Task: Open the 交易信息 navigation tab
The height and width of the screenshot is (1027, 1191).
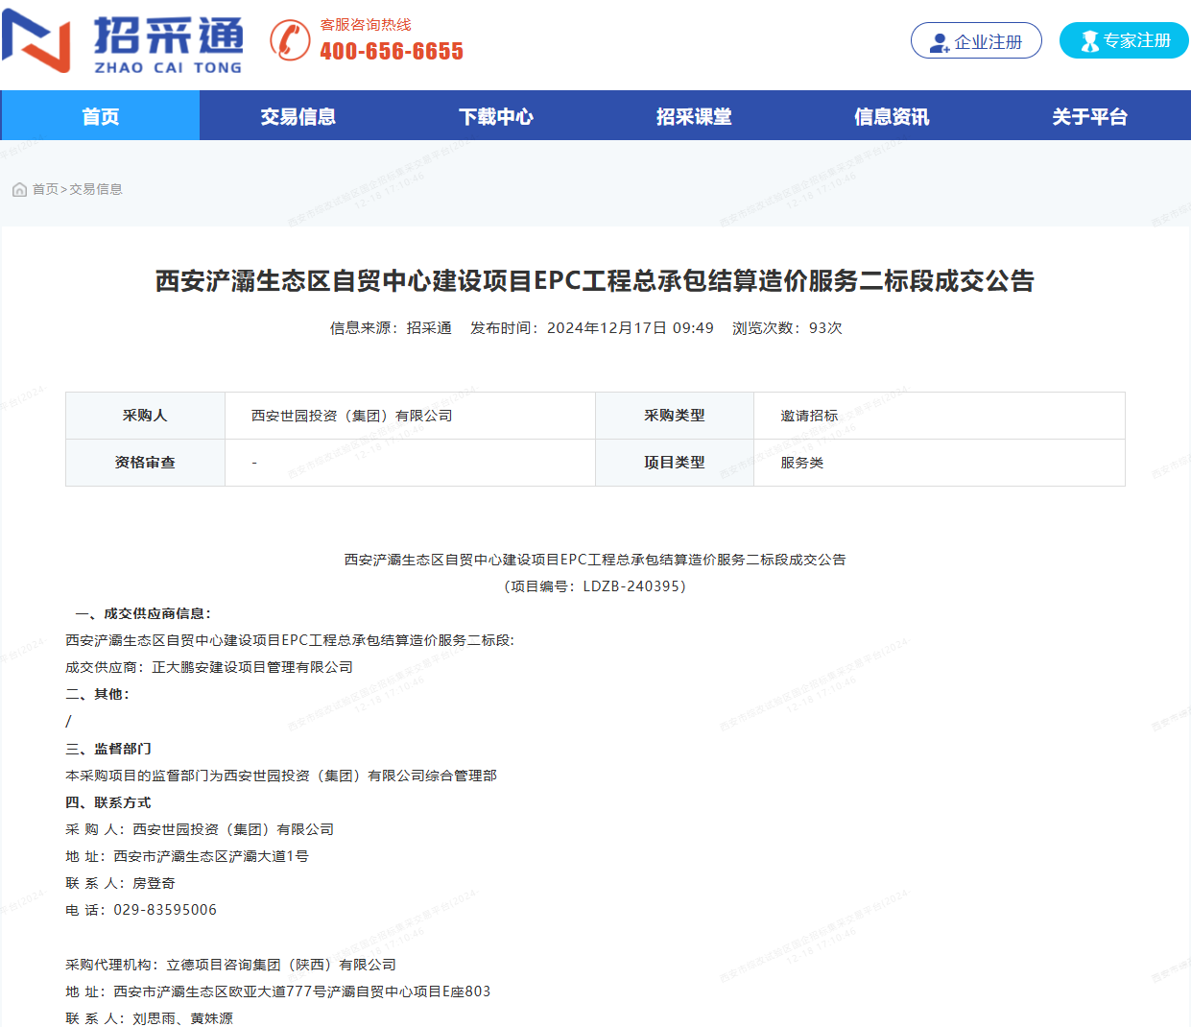Action: (298, 117)
